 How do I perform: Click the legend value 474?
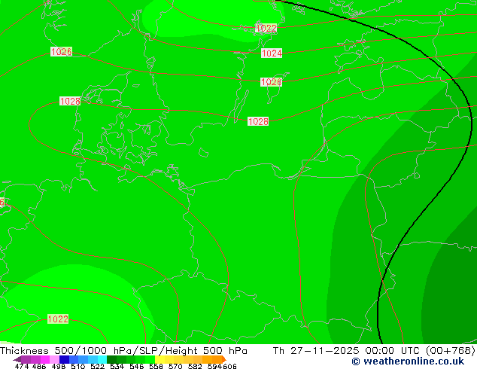coord(22,366)
